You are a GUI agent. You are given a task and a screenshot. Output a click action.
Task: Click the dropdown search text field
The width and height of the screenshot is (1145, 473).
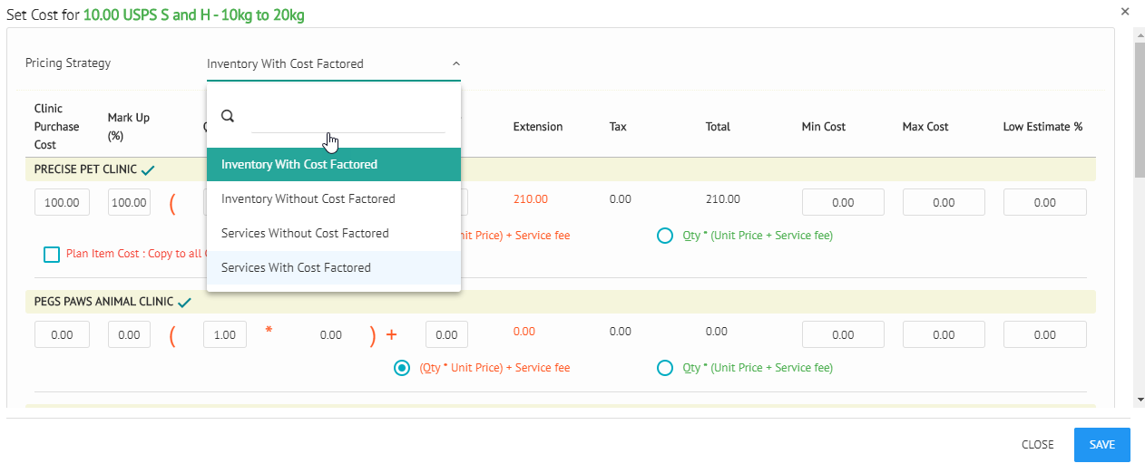click(x=347, y=117)
